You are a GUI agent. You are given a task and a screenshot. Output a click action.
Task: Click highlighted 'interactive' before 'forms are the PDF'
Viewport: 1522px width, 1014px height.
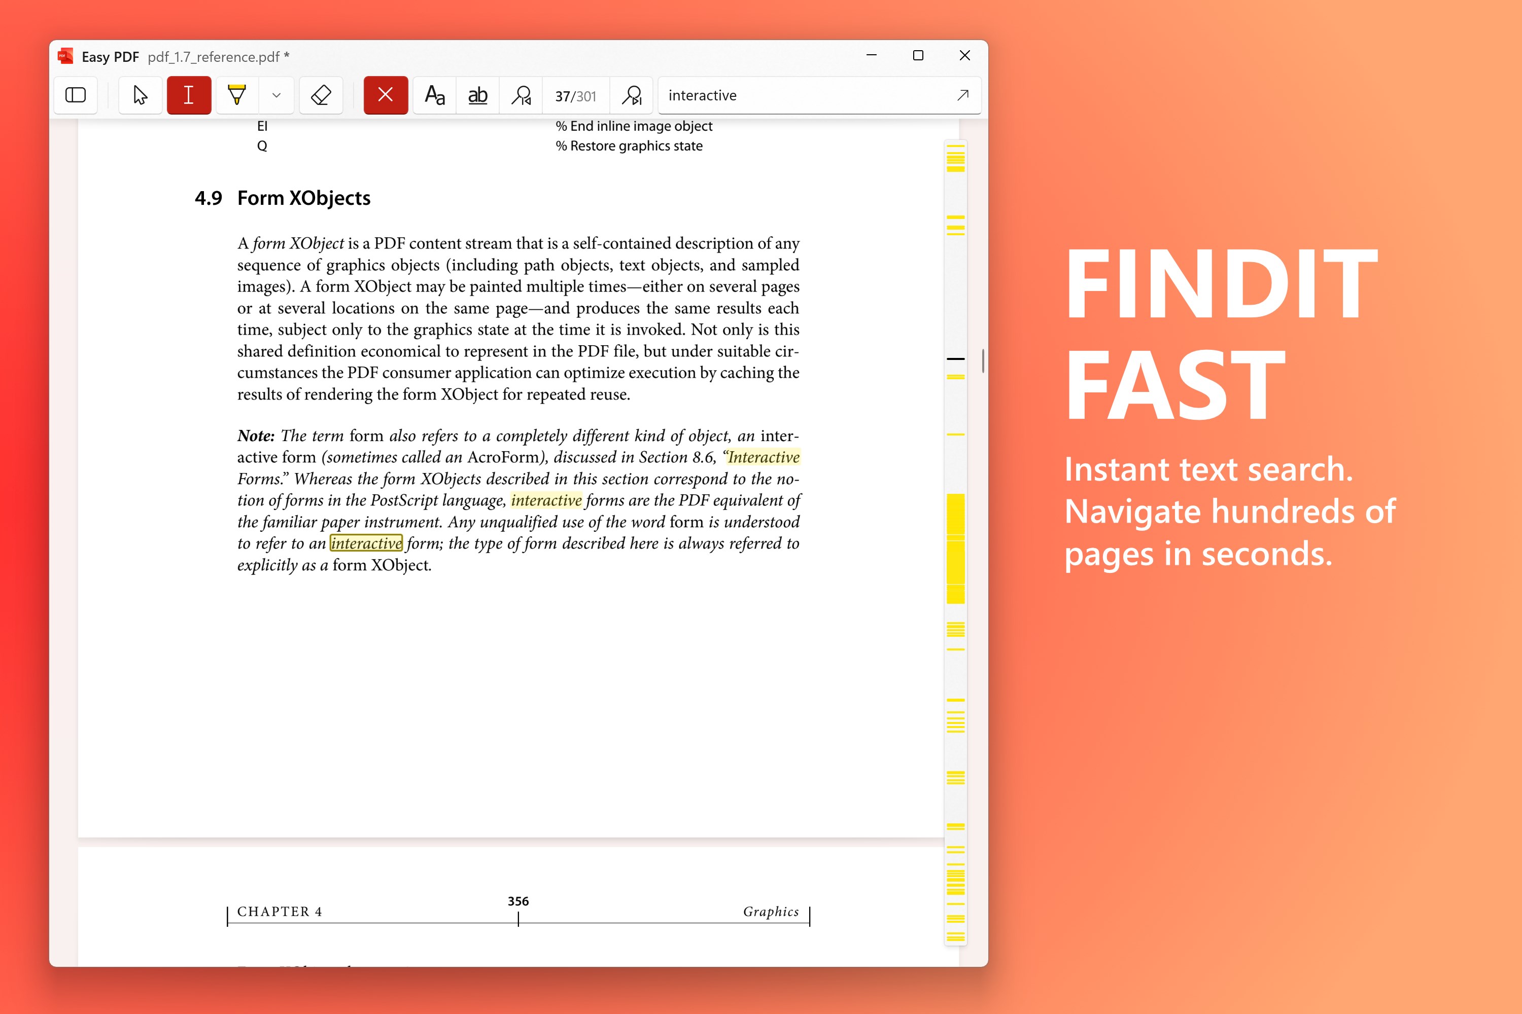coord(546,500)
